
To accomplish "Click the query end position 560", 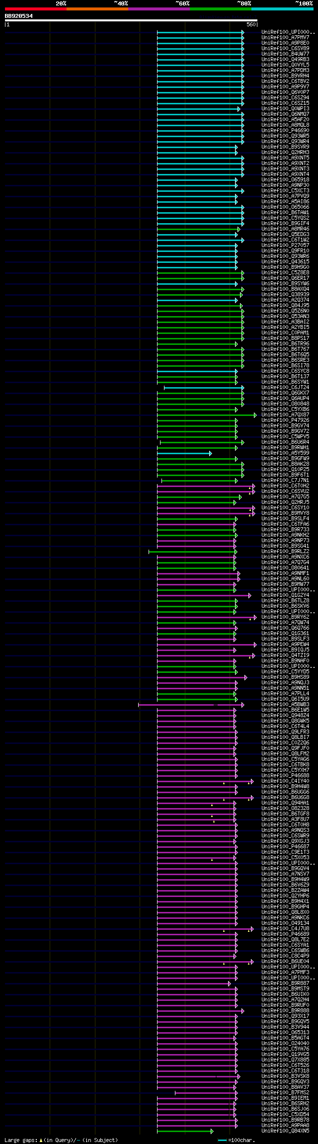I will click(250, 24).
